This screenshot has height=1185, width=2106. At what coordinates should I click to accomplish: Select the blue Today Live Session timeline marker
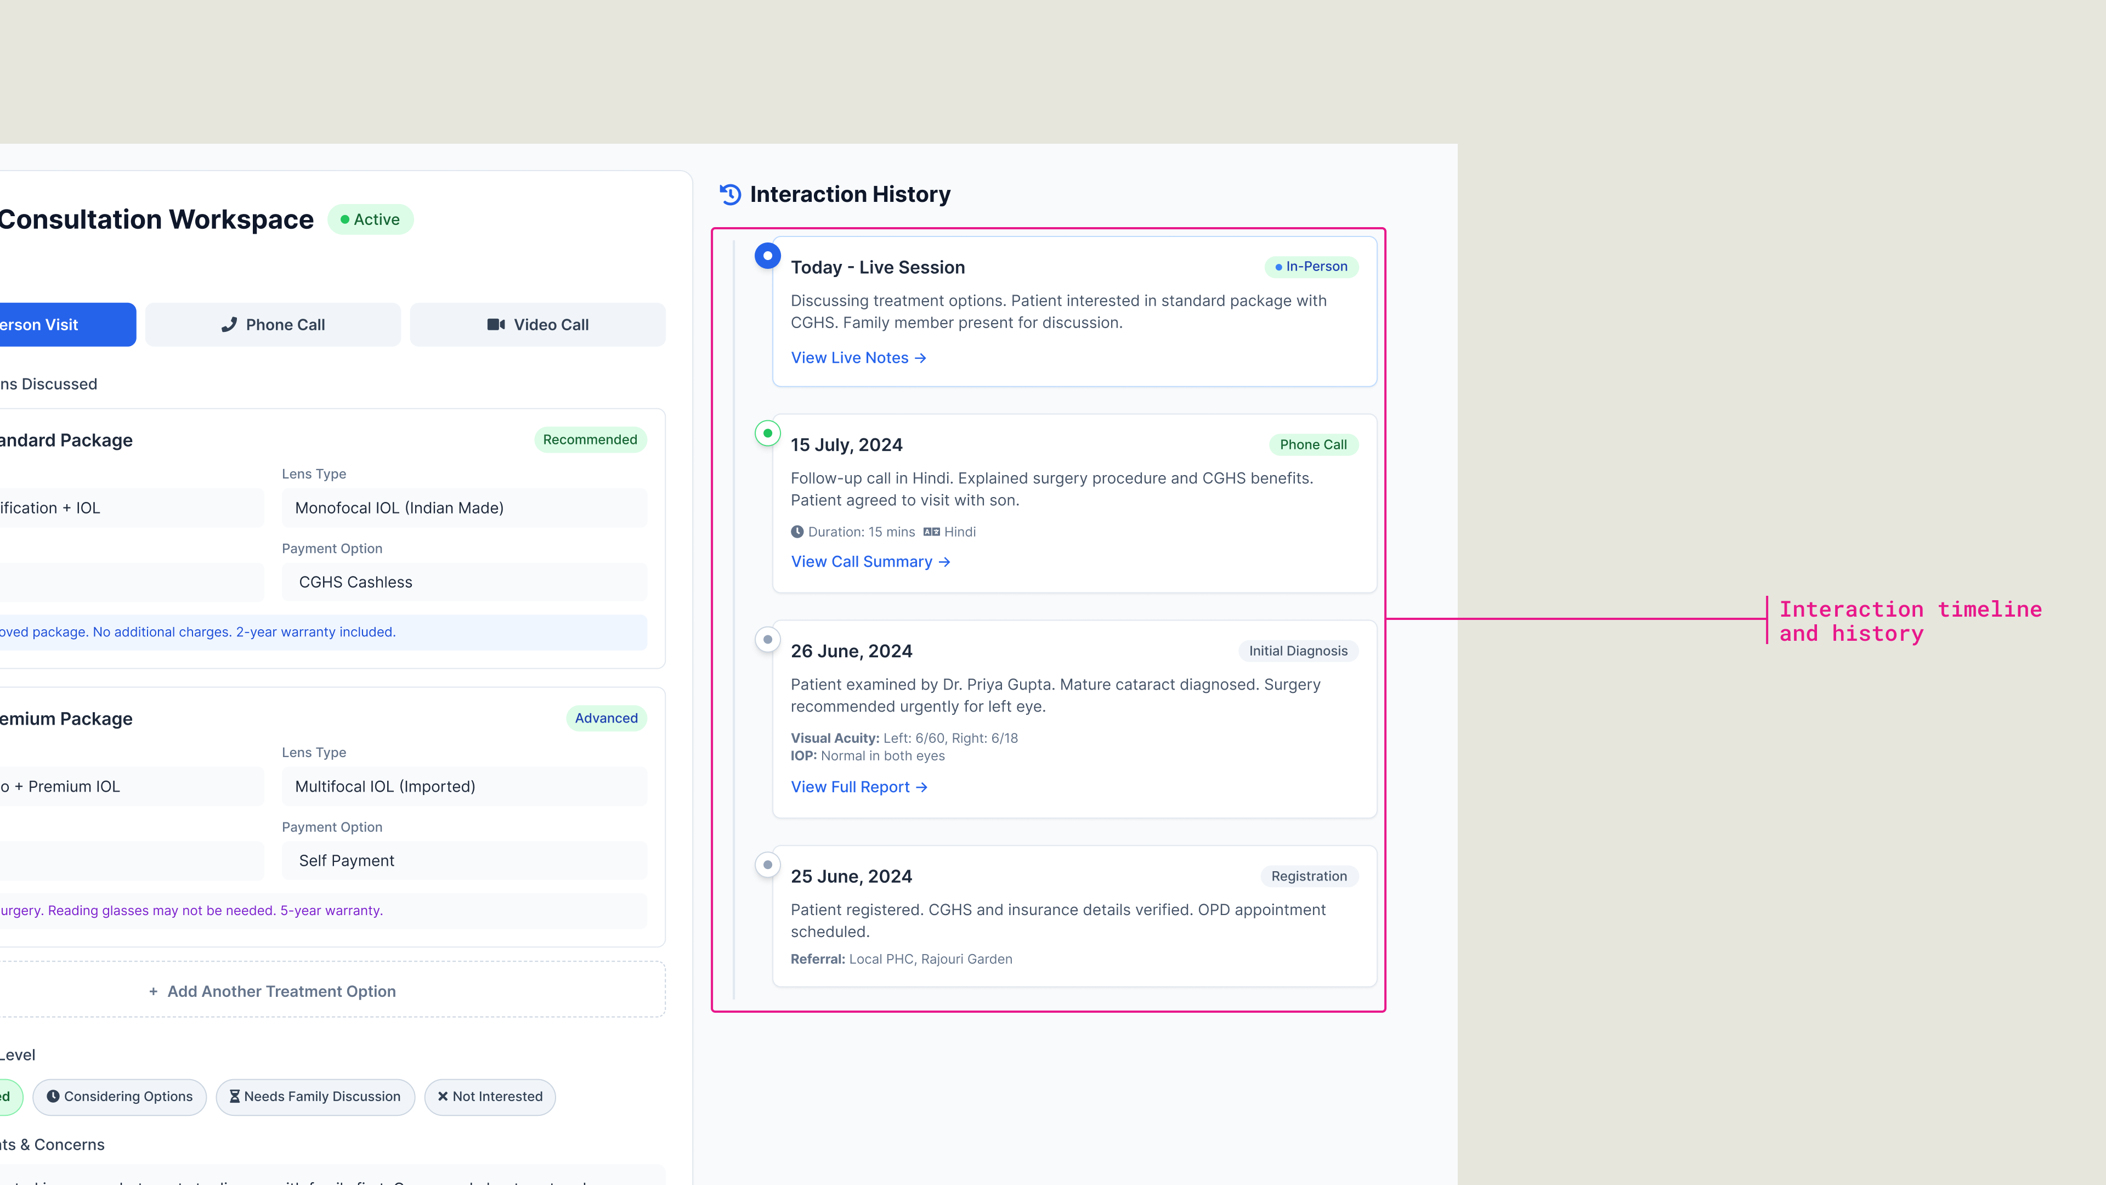click(x=768, y=256)
